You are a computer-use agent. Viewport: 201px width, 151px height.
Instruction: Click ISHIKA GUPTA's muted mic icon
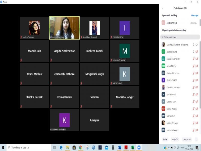click(x=193, y=80)
